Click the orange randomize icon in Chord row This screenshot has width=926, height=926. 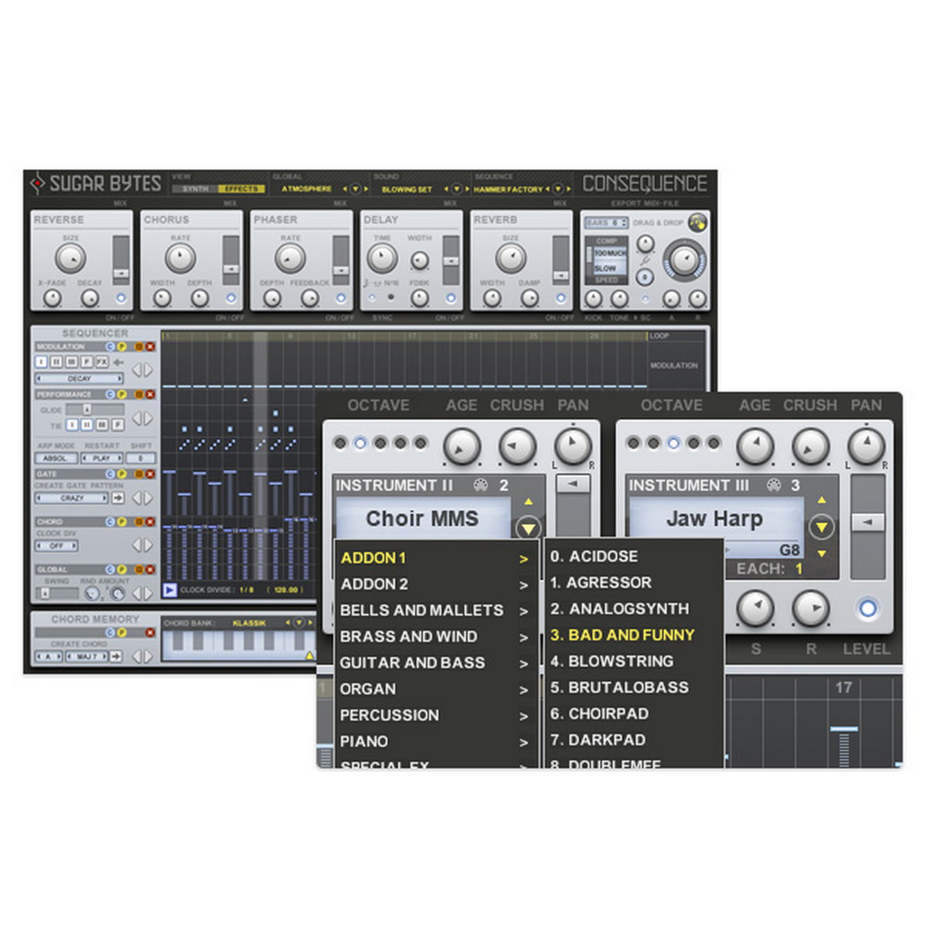click(x=139, y=522)
